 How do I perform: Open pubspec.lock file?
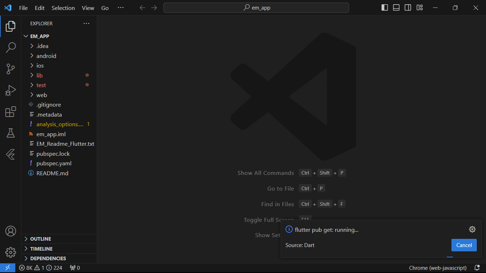(59, 154)
